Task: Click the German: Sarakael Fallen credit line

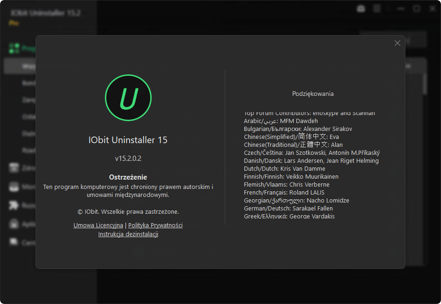Action: pos(288,209)
